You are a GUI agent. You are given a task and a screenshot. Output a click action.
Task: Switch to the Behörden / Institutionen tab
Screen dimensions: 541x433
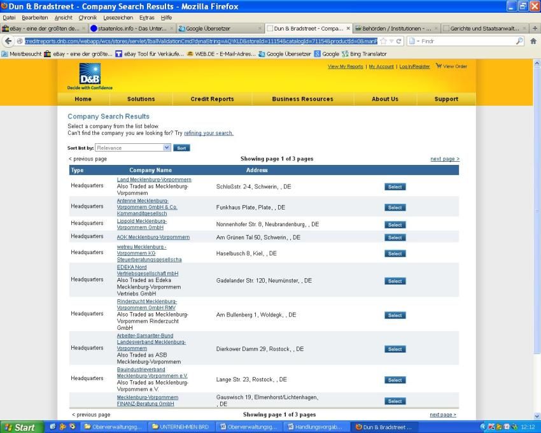point(397,28)
